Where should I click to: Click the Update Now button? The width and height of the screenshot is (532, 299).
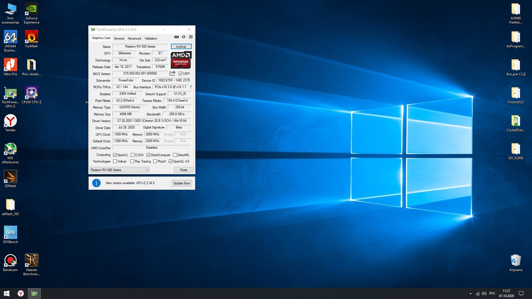[x=182, y=183]
